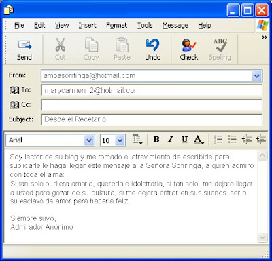The width and height of the screenshot is (272, 261).
Task: Click scroll up arrow in message body
Action: coord(262,155)
